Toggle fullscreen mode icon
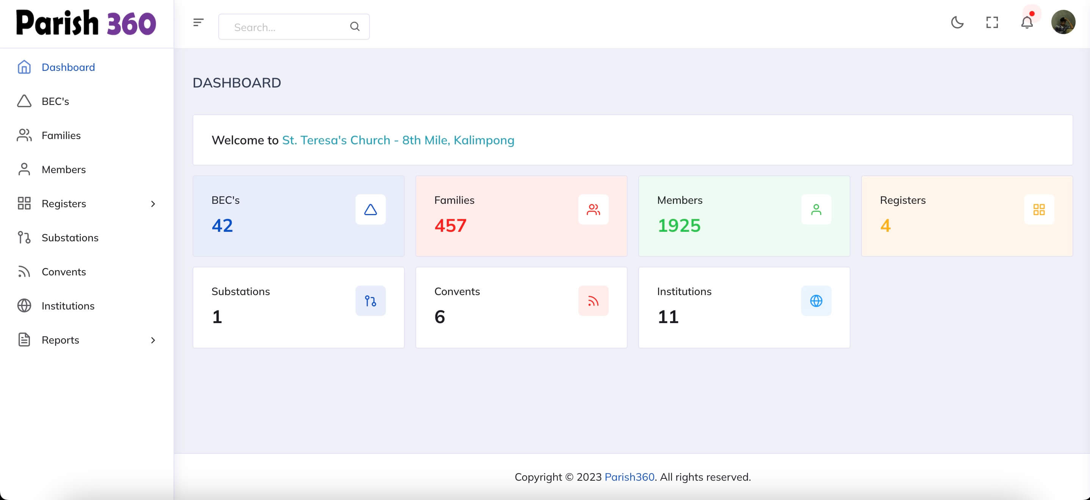 tap(992, 22)
